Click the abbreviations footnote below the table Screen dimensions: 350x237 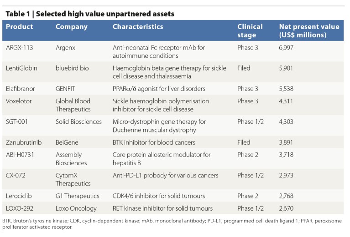(x=173, y=223)
